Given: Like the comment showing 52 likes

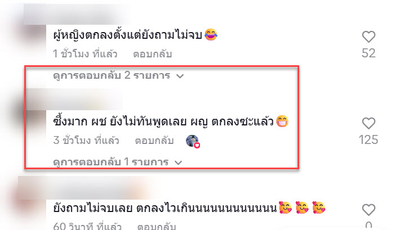Looking at the screenshot, I should [x=369, y=37].
